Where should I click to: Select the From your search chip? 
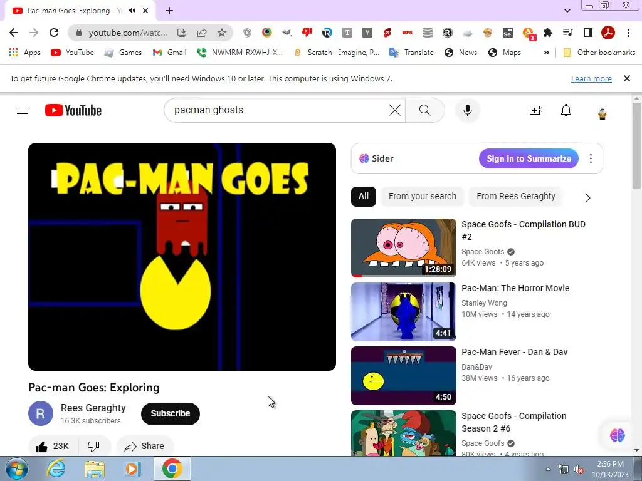[x=422, y=196]
